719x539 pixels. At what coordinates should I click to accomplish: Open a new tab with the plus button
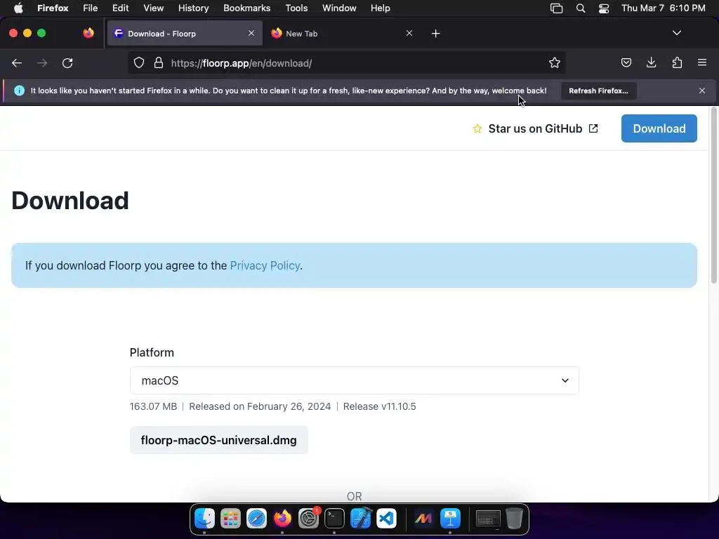pos(435,34)
